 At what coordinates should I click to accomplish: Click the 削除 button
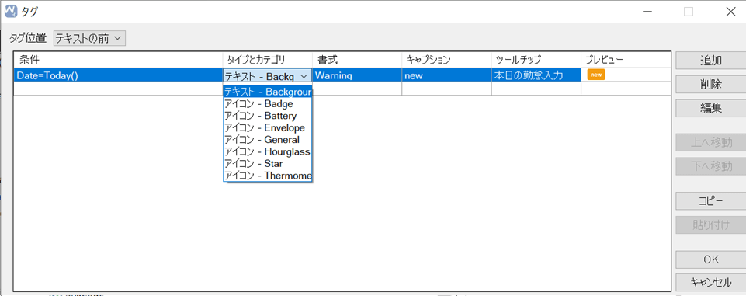point(711,84)
